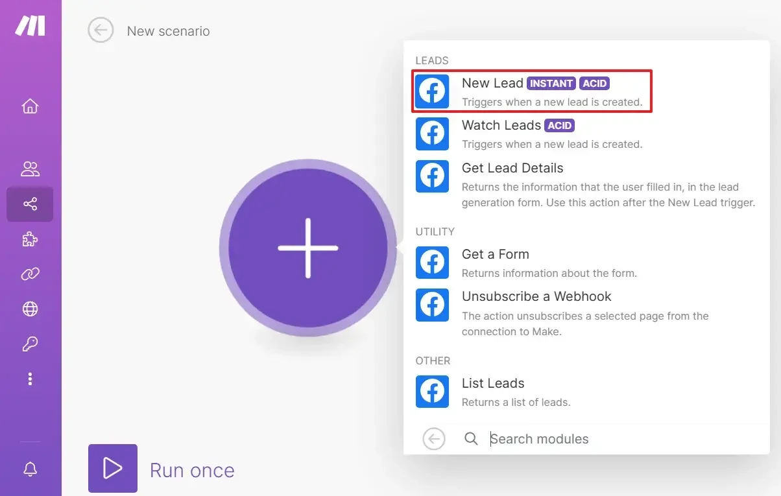Click Facebook icon next to Get a Form
This screenshot has height=496, width=781.
tap(432, 263)
